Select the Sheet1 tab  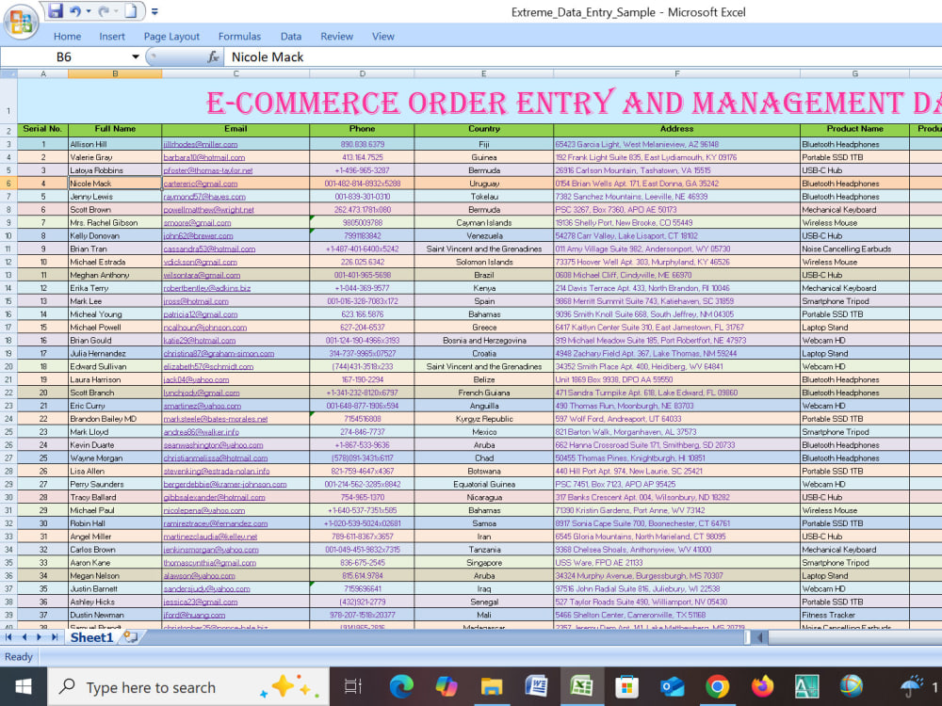pyautogui.click(x=92, y=637)
